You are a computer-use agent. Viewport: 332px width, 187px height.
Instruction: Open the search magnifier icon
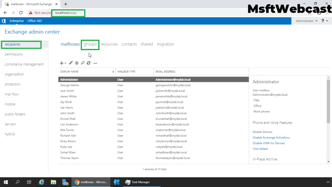tap(82, 63)
